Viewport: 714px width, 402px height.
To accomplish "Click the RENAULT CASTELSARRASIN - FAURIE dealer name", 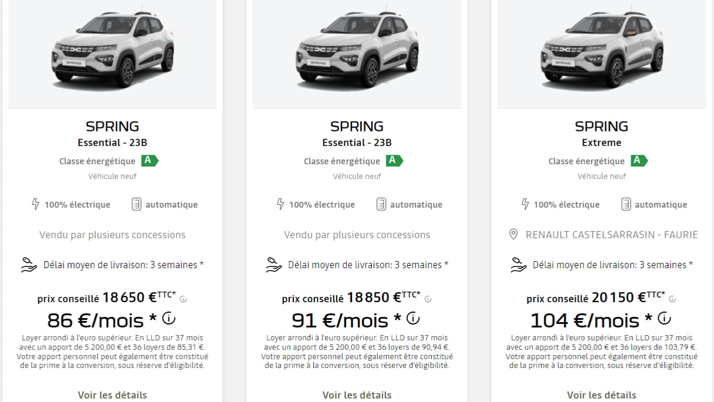I will 610,235.
